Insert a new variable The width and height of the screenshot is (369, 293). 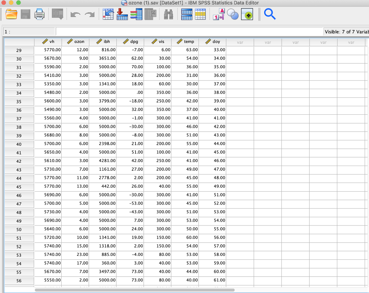point(201,14)
